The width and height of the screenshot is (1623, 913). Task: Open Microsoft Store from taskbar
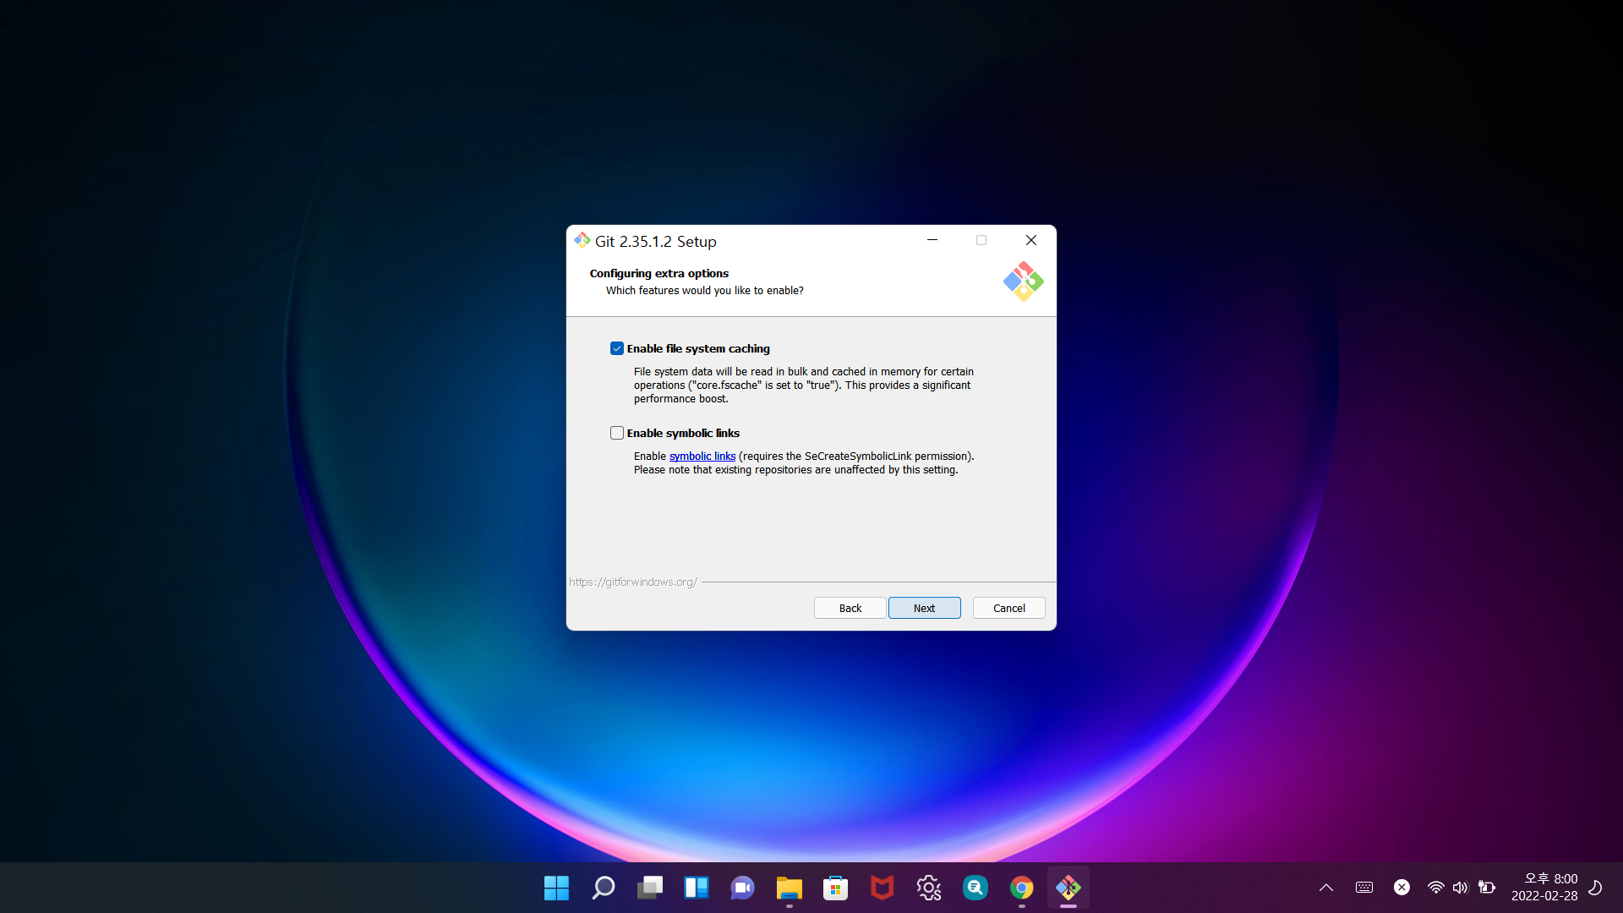[835, 888]
